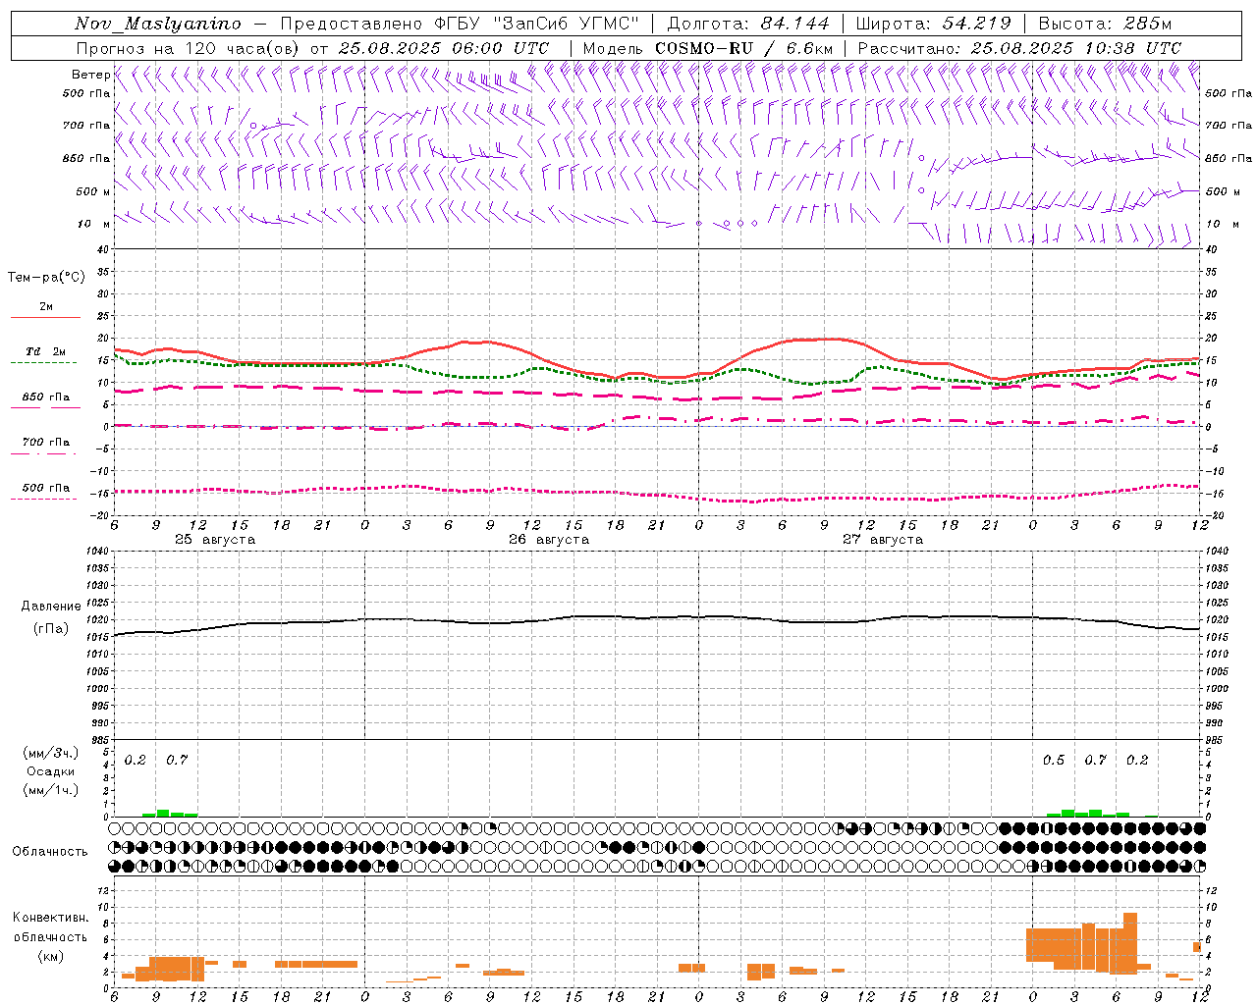Click the '0.5' precipitation amount value

[1054, 761]
